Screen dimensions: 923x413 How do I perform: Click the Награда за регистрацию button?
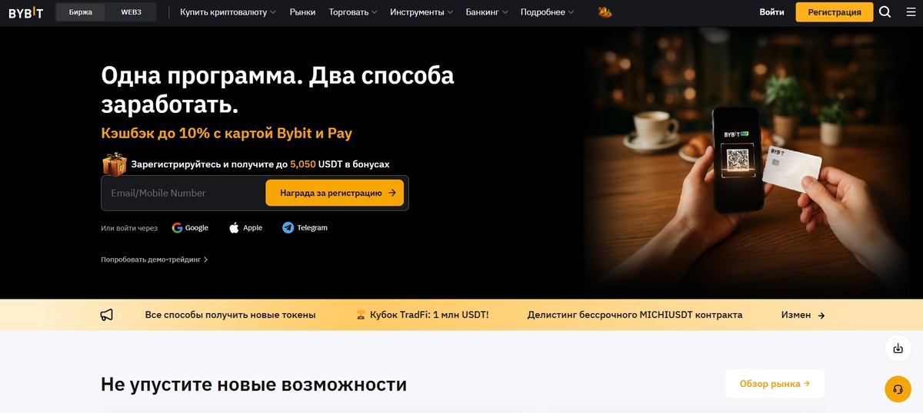pos(335,193)
